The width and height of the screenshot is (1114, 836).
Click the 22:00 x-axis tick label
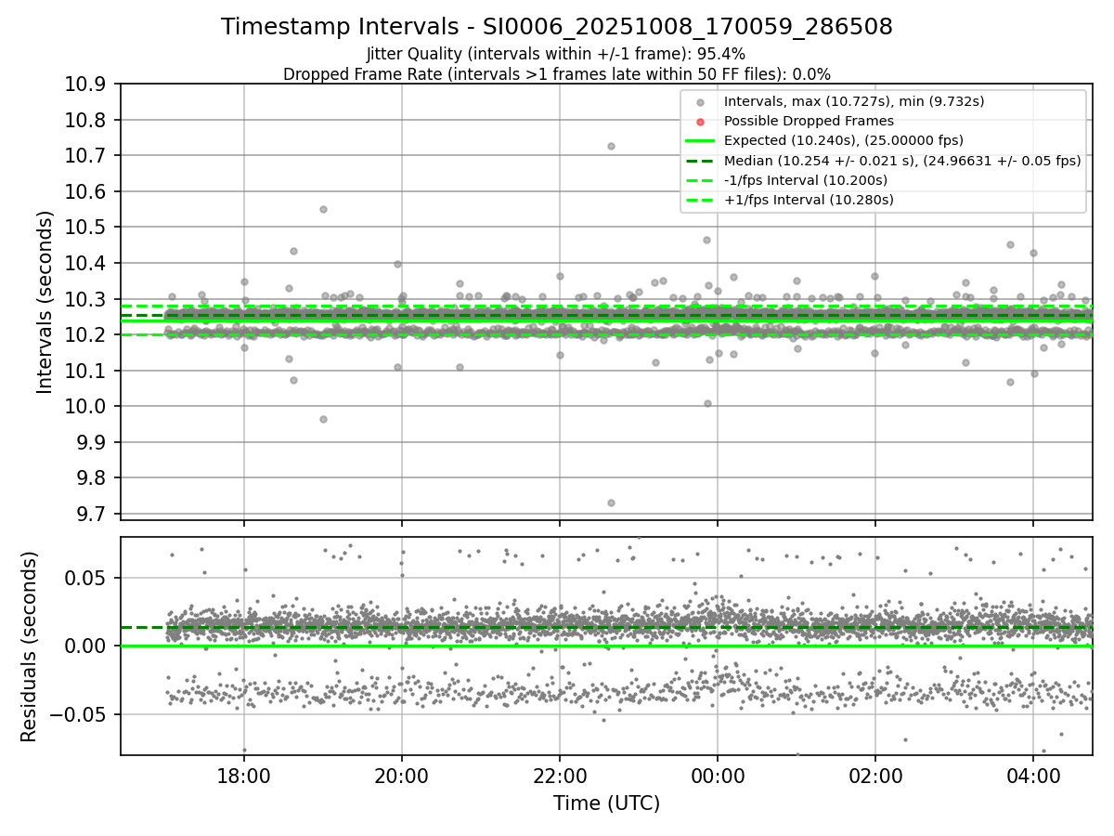click(x=559, y=776)
